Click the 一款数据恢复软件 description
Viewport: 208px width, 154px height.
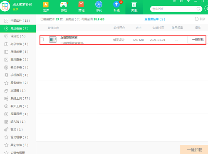[72, 43]
